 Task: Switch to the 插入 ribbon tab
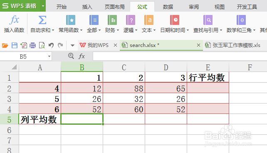(87, 7)
